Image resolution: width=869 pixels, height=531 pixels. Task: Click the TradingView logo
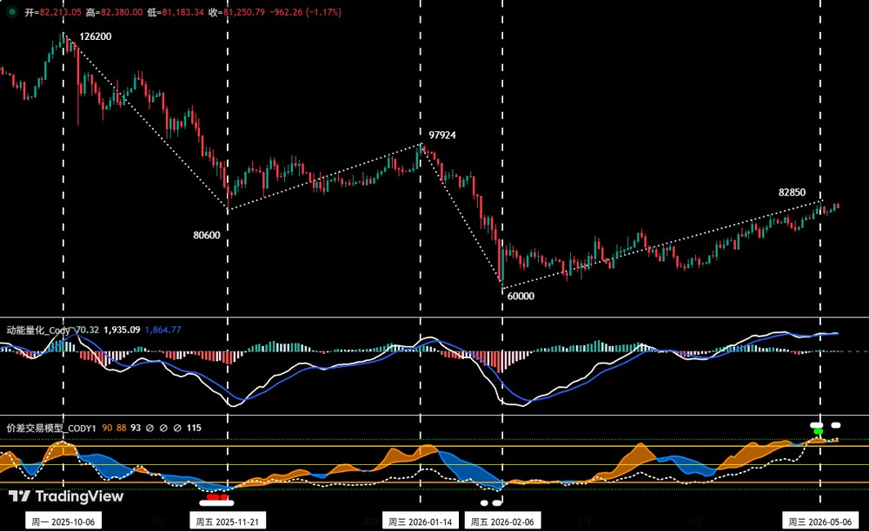66,496
